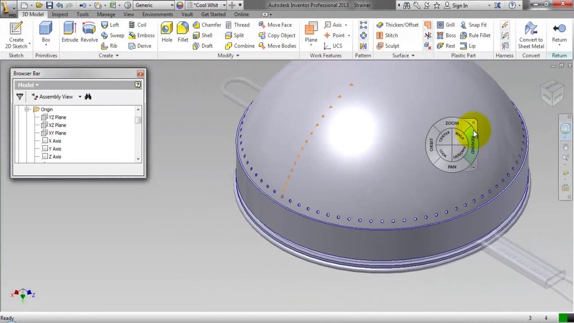Select the Split tool
This screenshot has height=323, width=574.
(235, 35)
